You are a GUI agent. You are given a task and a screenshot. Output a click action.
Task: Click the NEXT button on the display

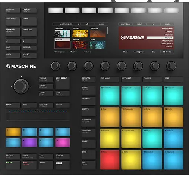[x=139, y=24]
